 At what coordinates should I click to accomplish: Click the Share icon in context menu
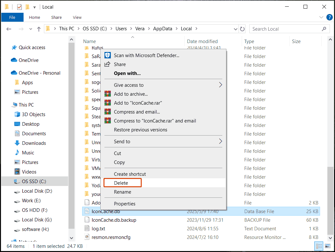coord(108,64)
